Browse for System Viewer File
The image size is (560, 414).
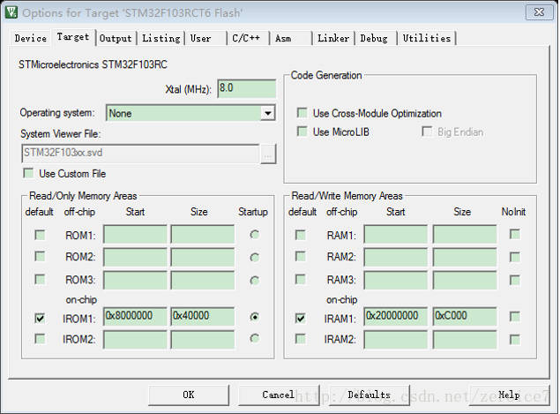coord(268,154)
